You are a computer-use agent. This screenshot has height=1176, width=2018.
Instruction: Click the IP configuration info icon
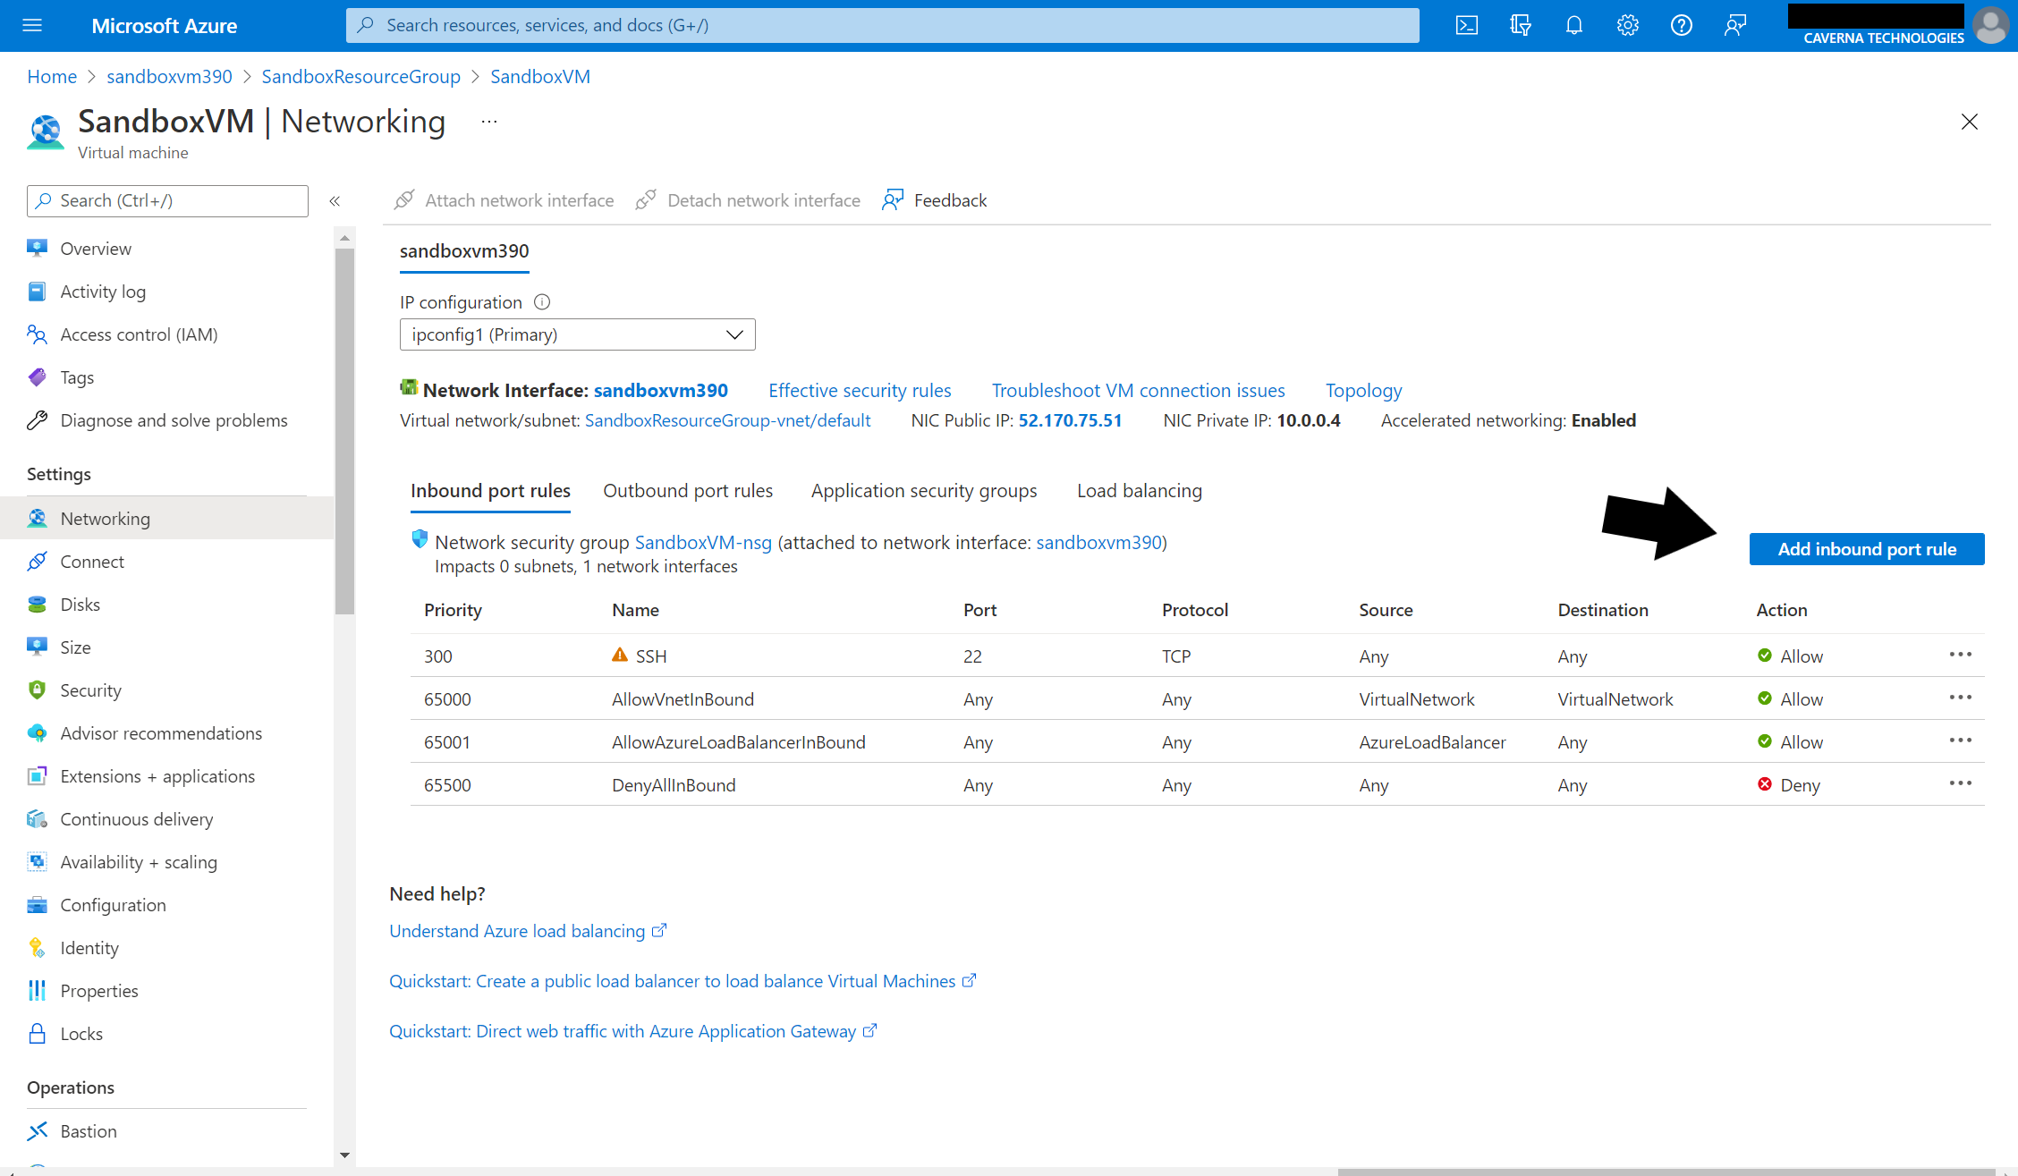pos(542,302)
